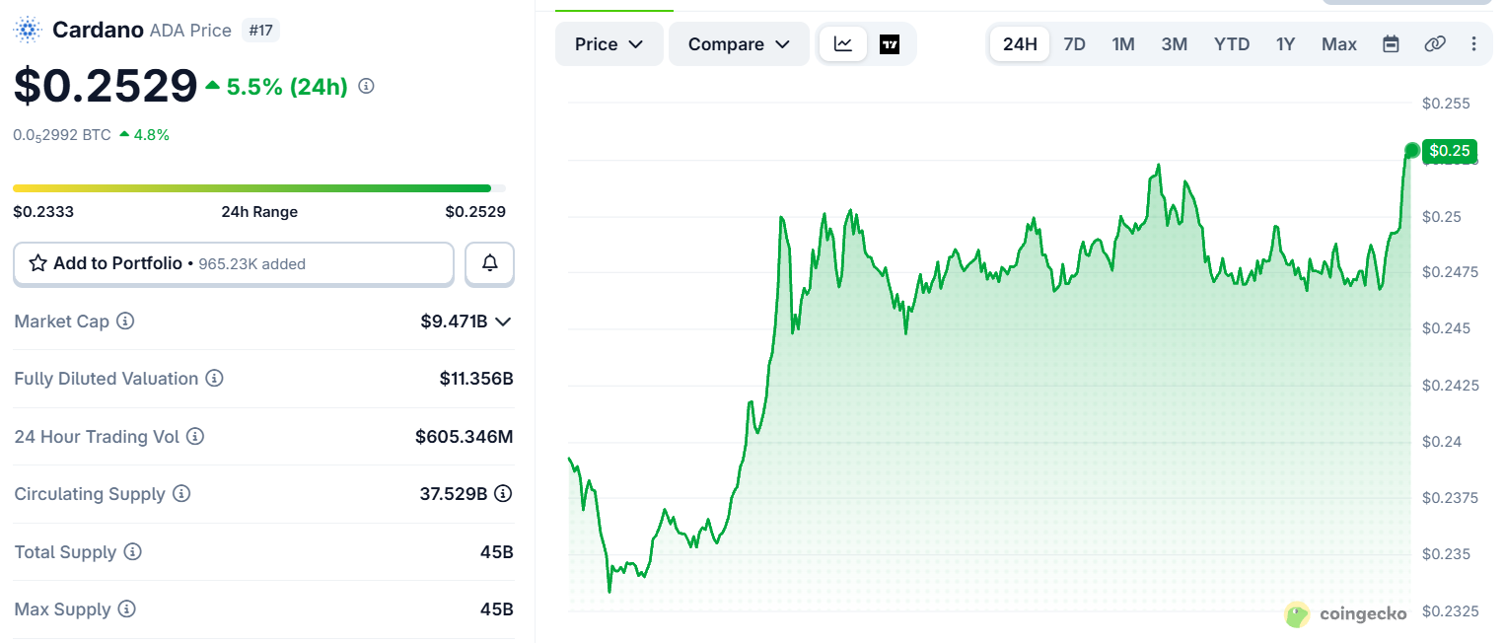Select the Max time range

coord(1339,44)
